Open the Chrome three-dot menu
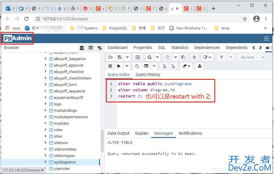Screen dimensions: 274x174 (x=266, y=19)
